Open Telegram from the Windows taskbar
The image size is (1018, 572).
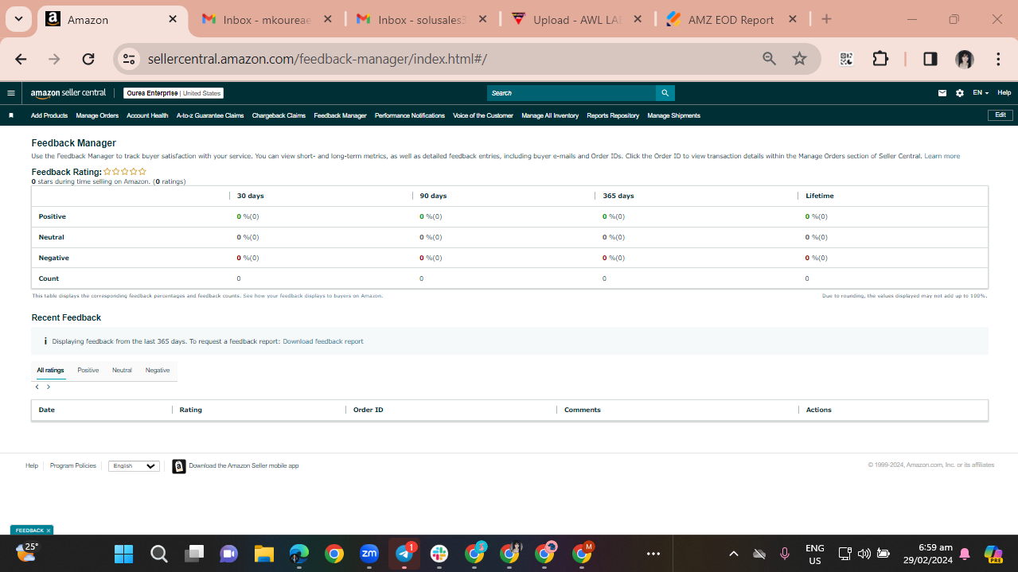(x=404, y=553)
